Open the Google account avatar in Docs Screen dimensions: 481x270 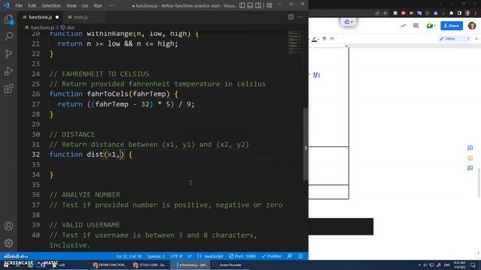pyautogui.click(x=472, y=25)
